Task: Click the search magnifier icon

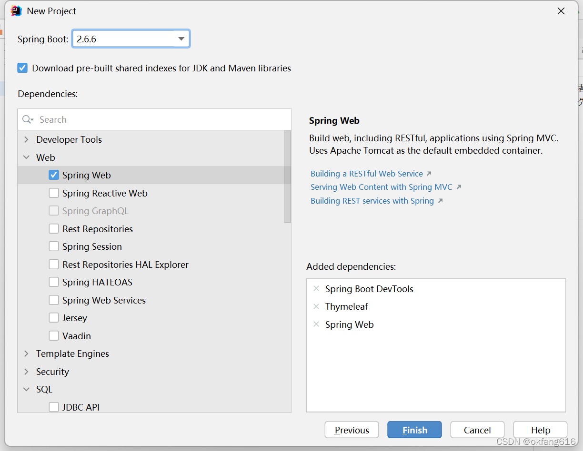Action: (28, 119)
